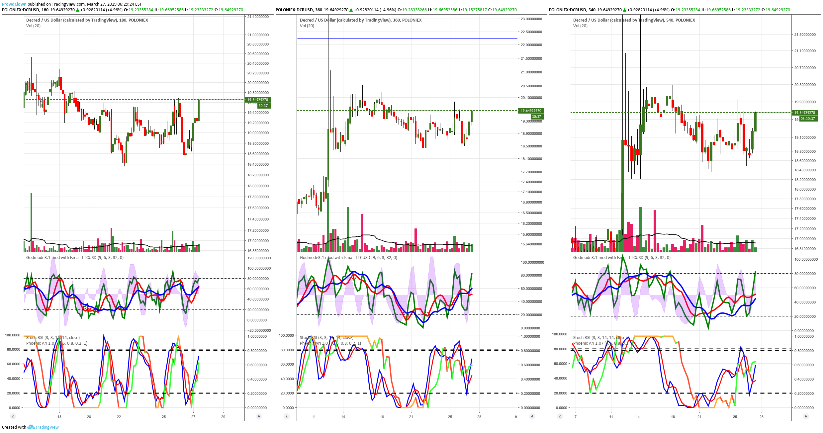Click the POLONIEX:DCRUSD, 360 header symbol

point(299,10)
